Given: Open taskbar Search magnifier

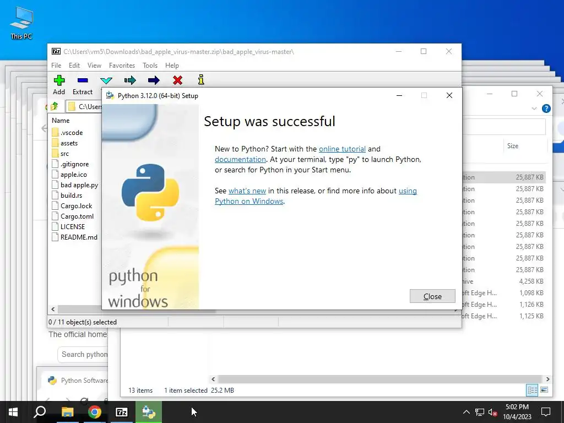Looking at the screenshot, I should pyautogui.click(x=40, y=412).
